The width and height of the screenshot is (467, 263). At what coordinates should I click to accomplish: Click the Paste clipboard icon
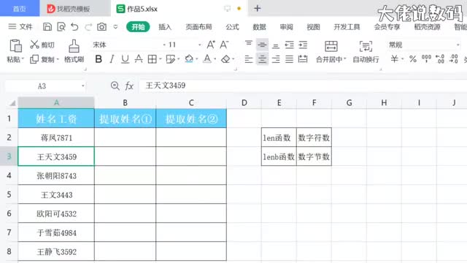click(15, 46)
